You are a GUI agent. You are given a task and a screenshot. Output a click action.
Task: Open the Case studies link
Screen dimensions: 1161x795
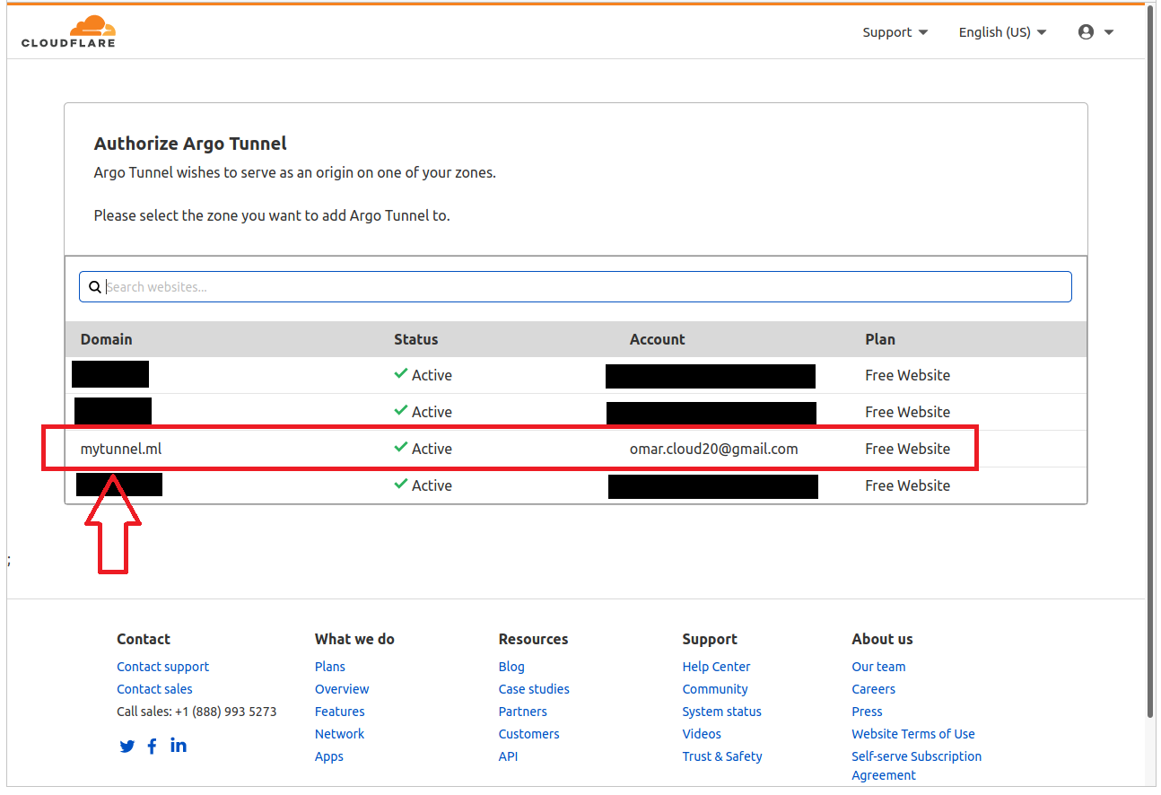(x=534, y=689)
